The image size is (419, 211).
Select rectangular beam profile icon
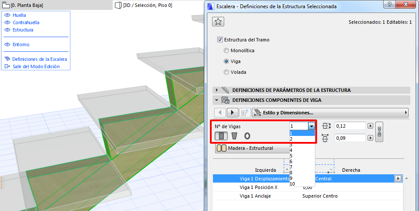[221, 136]
